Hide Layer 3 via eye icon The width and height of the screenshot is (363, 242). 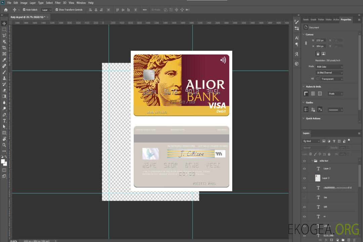click(x=305, y=178)
